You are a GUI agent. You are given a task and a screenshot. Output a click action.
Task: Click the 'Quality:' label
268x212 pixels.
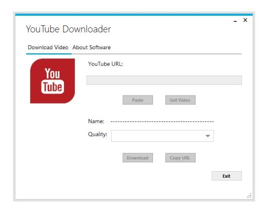98,134
